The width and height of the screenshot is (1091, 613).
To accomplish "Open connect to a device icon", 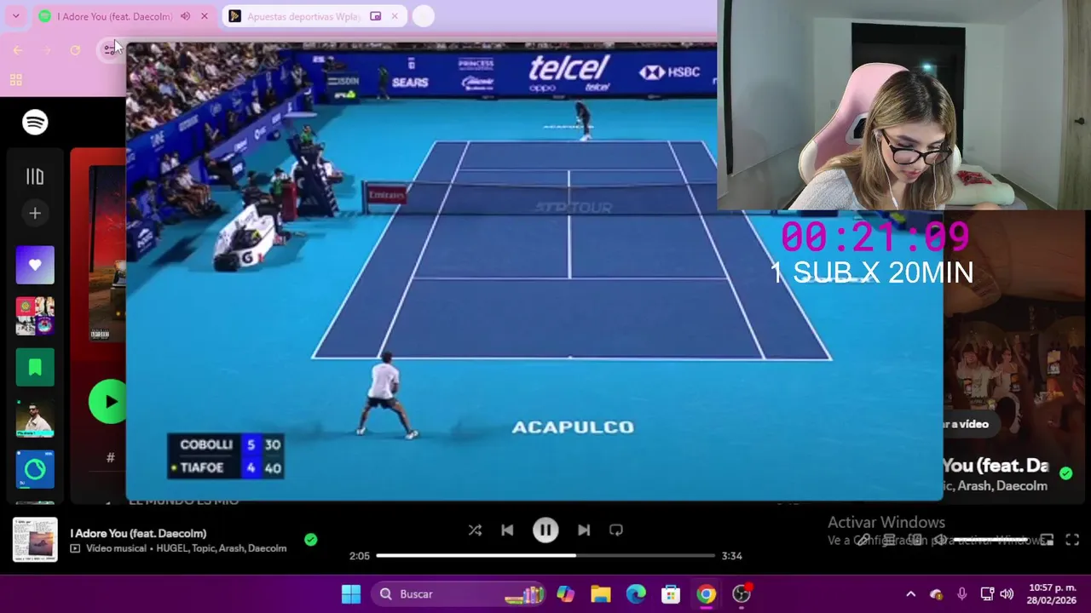I will click(x=914, y=540).
